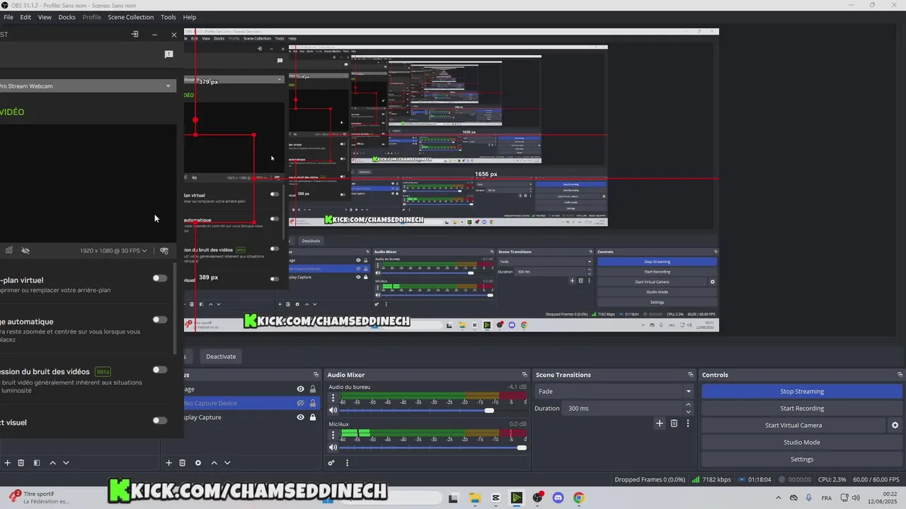906x509 pixels.
Task: Open transition properties three-dots menu
Action: pos(687,423)
